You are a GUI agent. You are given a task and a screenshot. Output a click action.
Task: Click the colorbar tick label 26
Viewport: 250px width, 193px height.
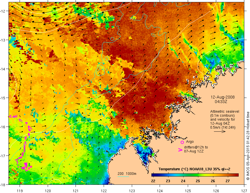pyautogui.click(x=213, y=181)
